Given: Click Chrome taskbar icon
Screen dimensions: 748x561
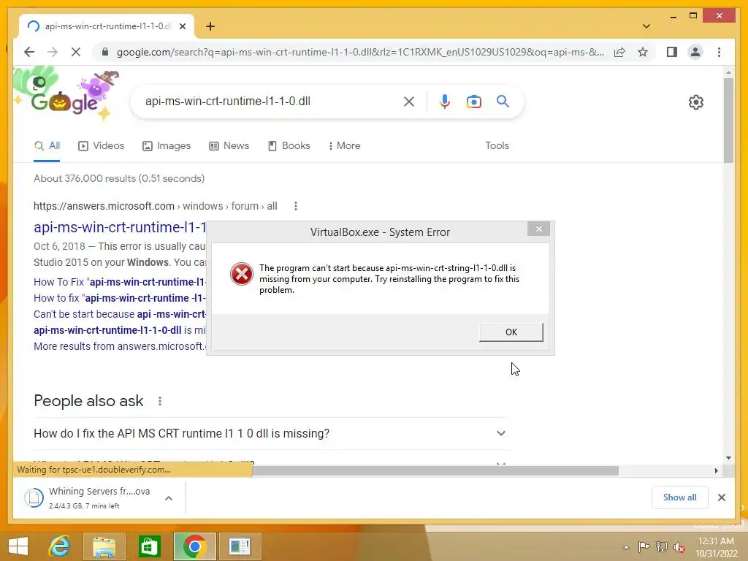Looking at the screenshot, I should 194,546.
